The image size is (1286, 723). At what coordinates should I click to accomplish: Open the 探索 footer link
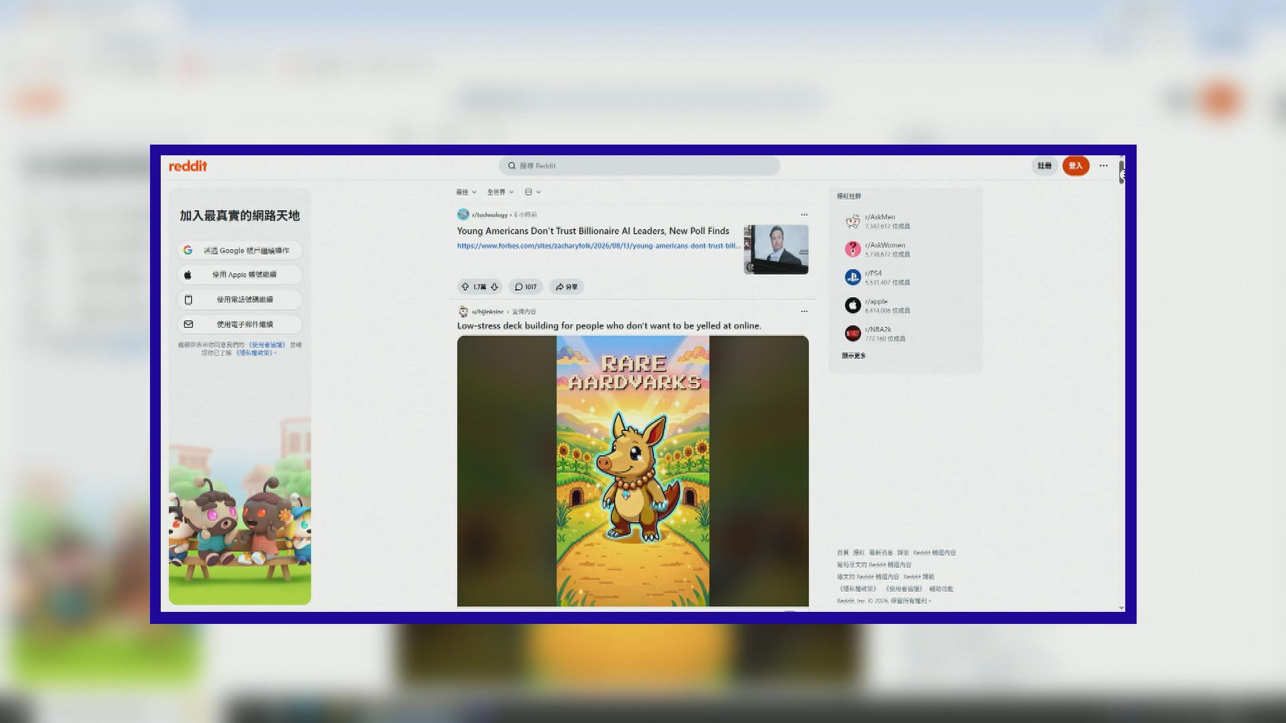(x=904, y=553)
